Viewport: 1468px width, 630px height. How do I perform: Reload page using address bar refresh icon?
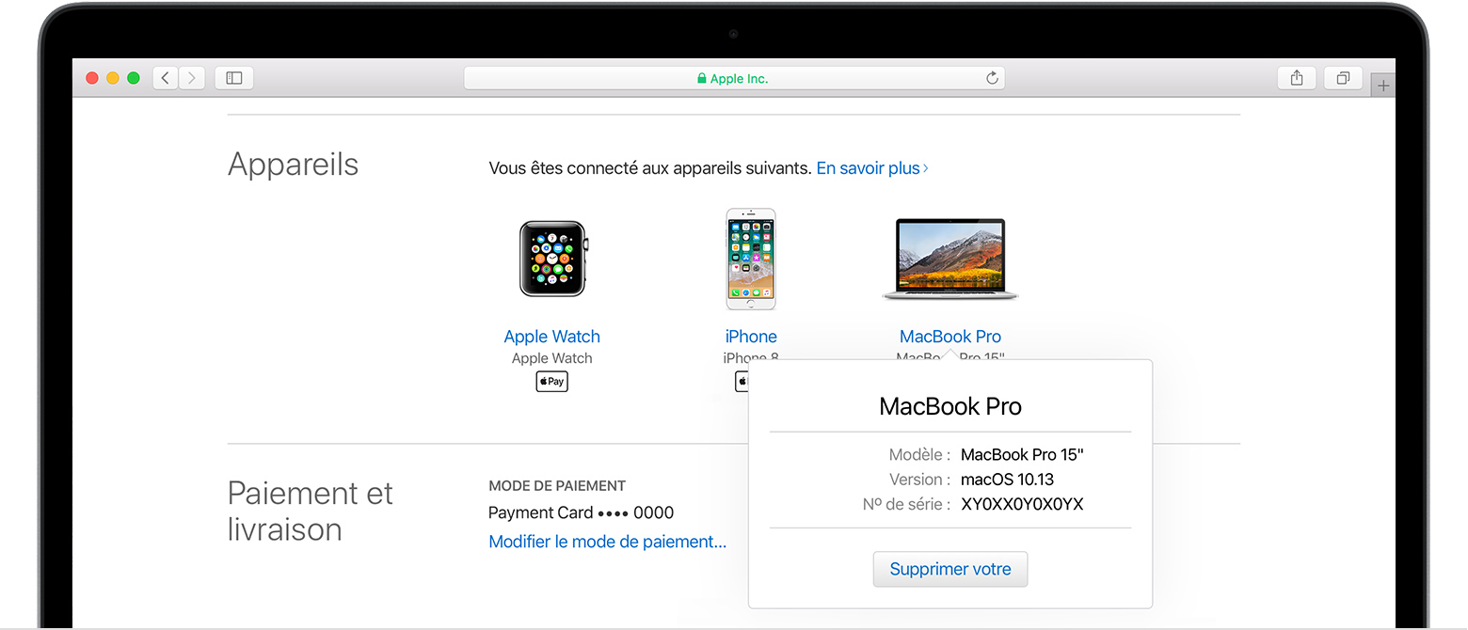tap(992, 78)
